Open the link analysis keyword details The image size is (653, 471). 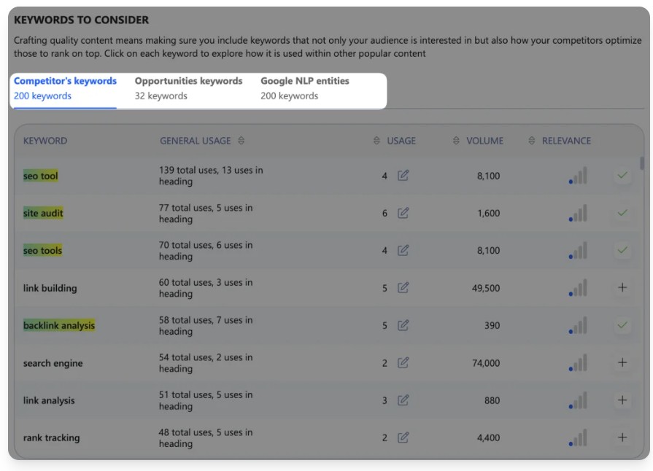[x=49, y=400]
